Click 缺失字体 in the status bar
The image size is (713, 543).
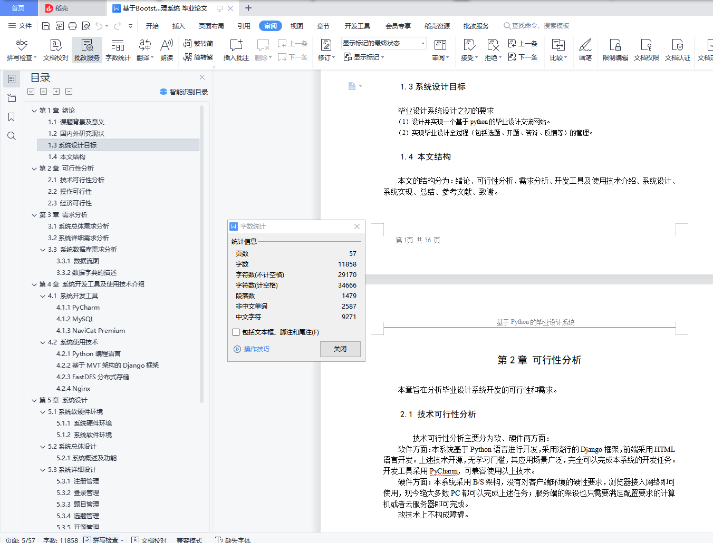pyautogui.click(x=233, y=540)
